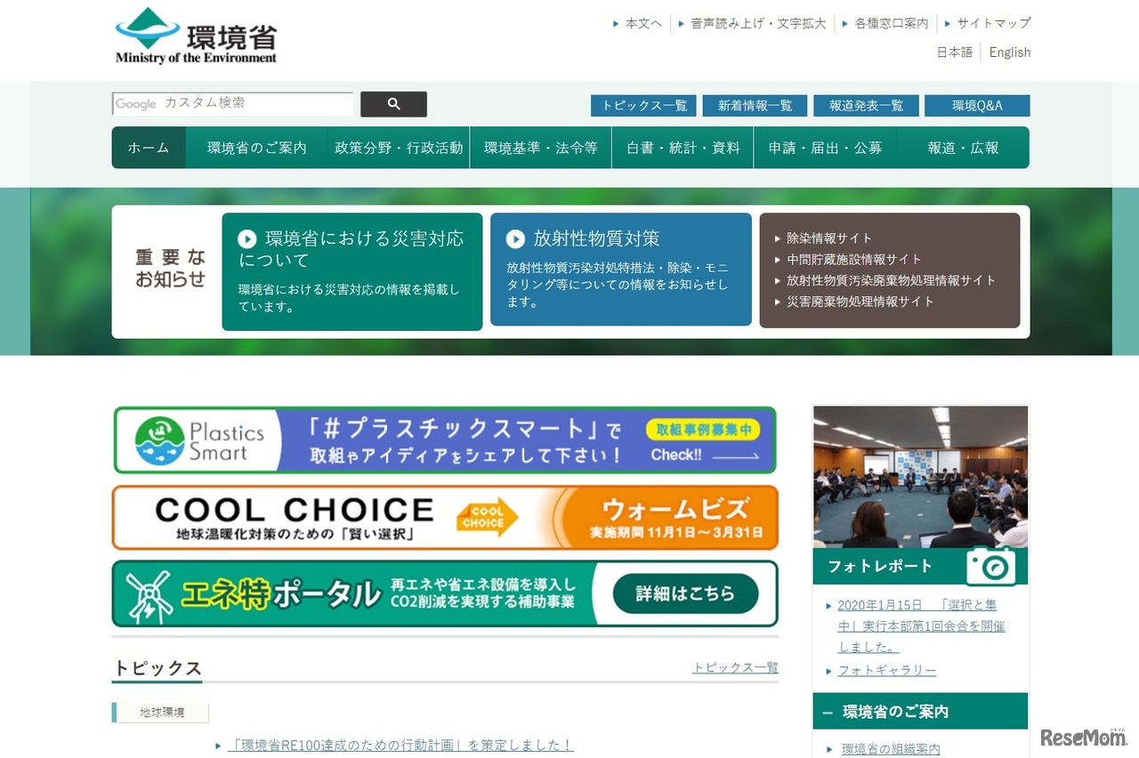The height and width of the screenshot is (758, 1139).
Task: Click the magnifying glass search icon
Action: click(392, 104)
